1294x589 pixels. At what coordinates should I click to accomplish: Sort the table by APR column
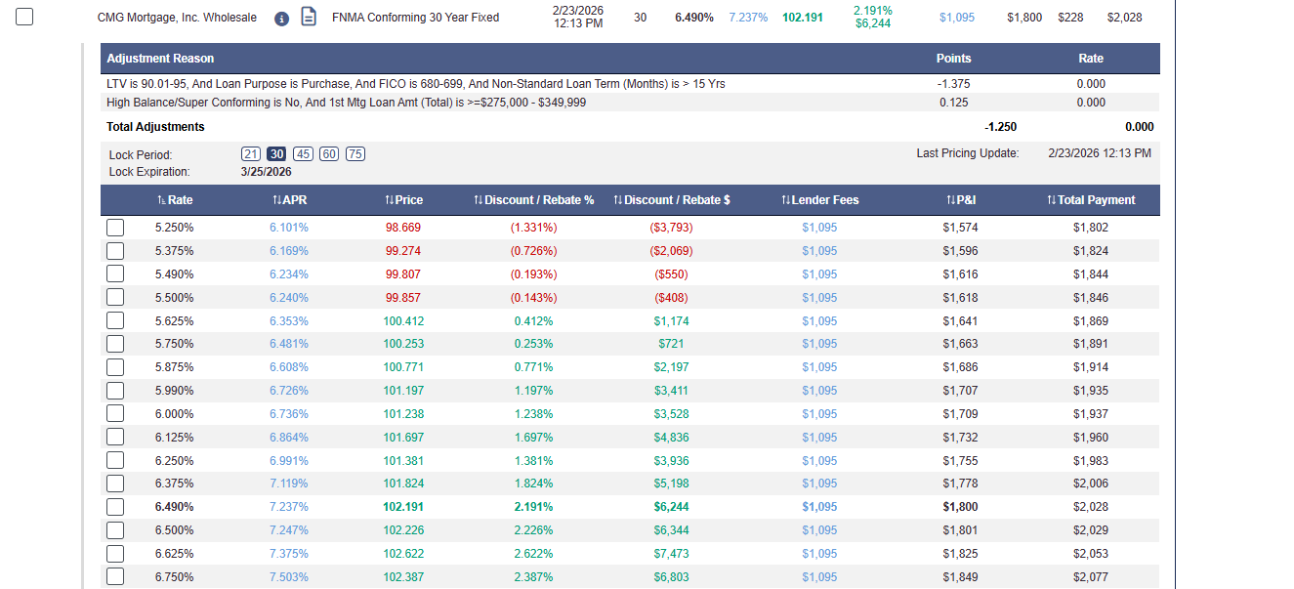coord(290,200)
